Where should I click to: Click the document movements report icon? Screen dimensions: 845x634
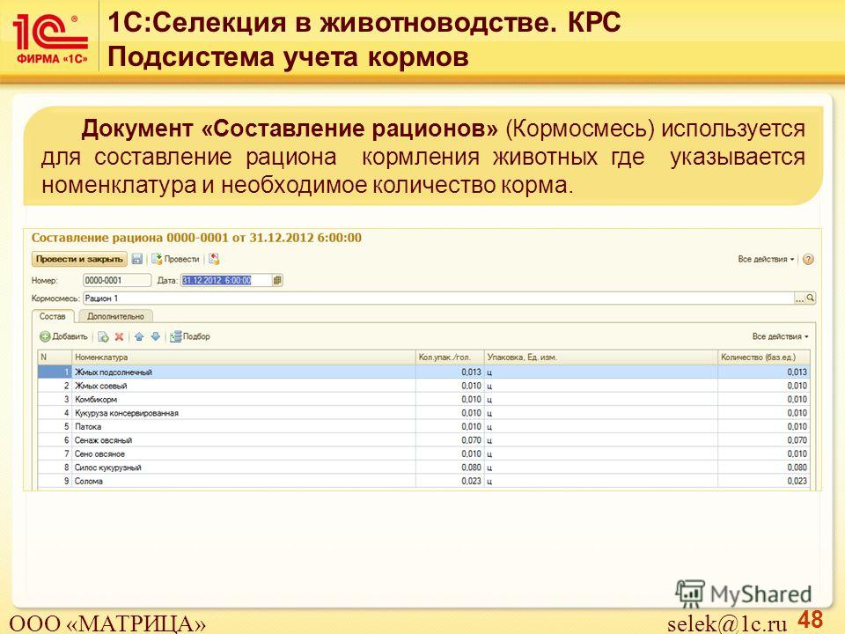[214, 259]
